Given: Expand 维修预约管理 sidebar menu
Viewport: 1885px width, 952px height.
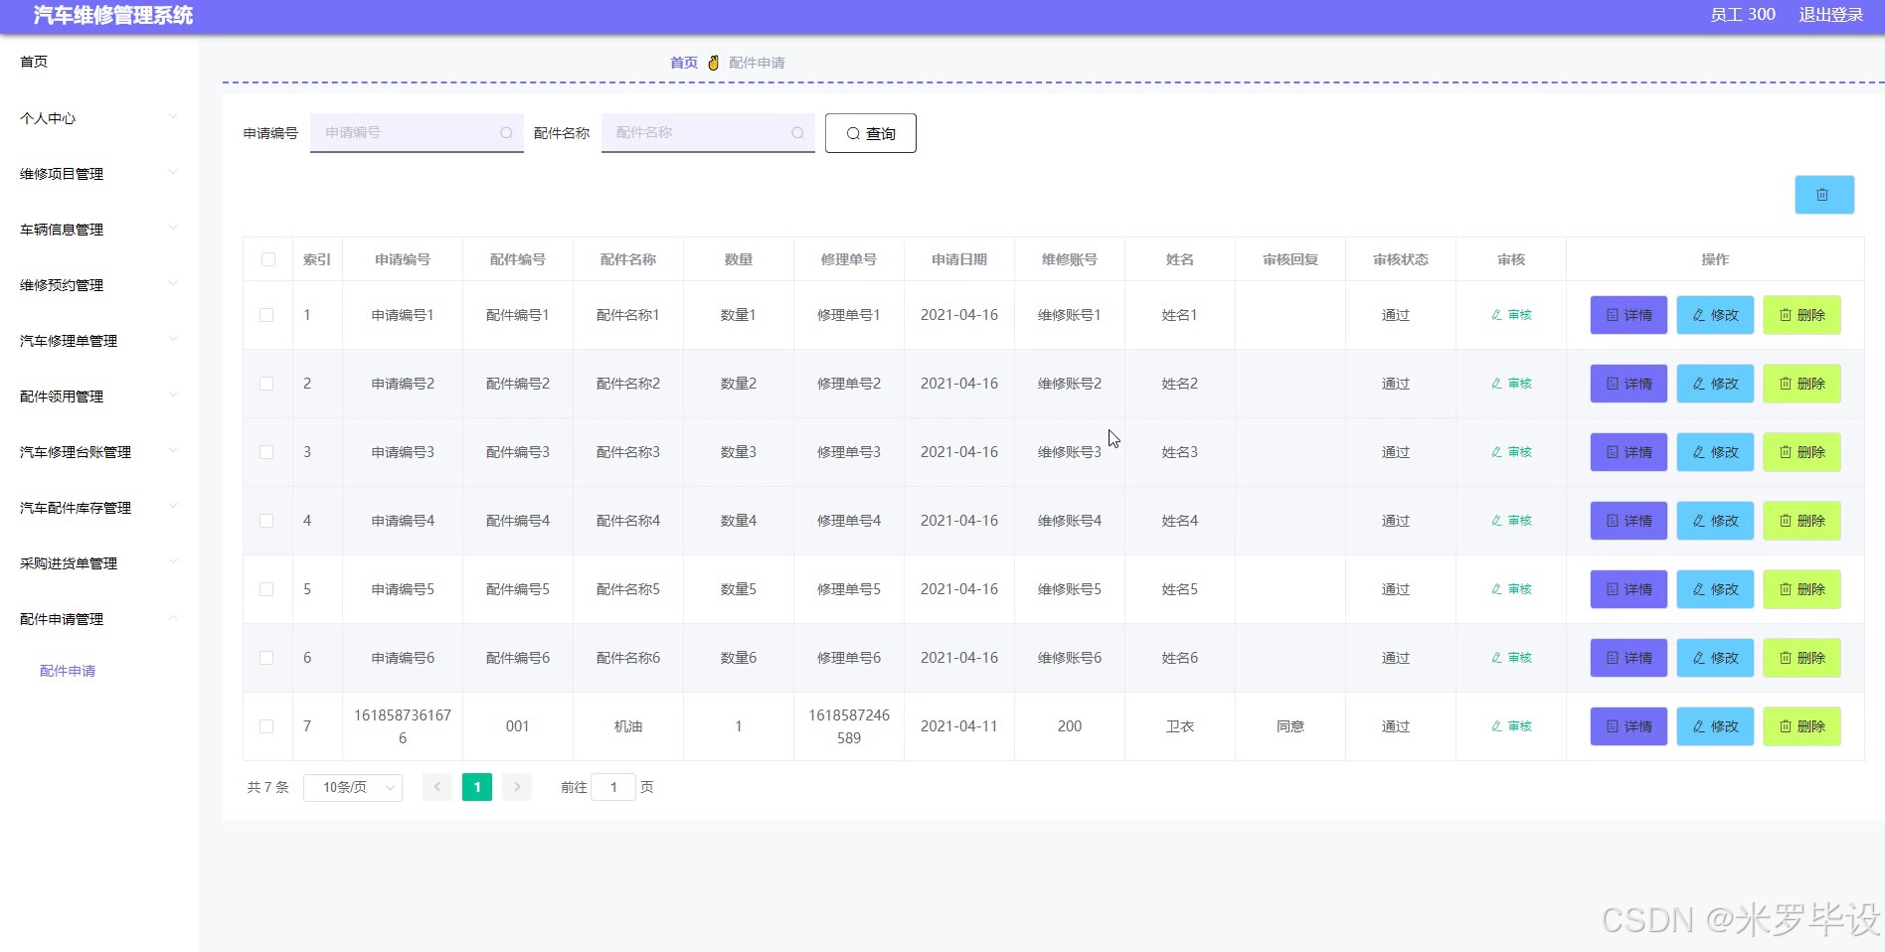Looking at the screenshot, I should click(x=99, y=285).
